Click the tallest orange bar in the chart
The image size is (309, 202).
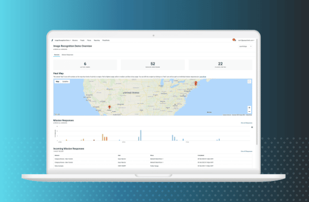[x=102, y=137]
